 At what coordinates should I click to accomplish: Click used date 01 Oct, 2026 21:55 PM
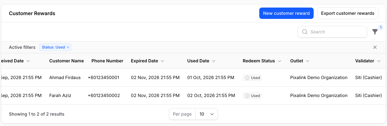tap(211, 77)
